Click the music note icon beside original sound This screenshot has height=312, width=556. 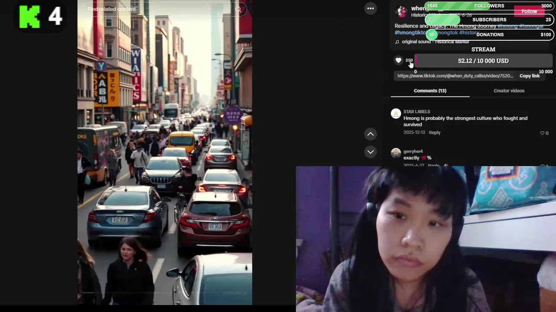397,42
